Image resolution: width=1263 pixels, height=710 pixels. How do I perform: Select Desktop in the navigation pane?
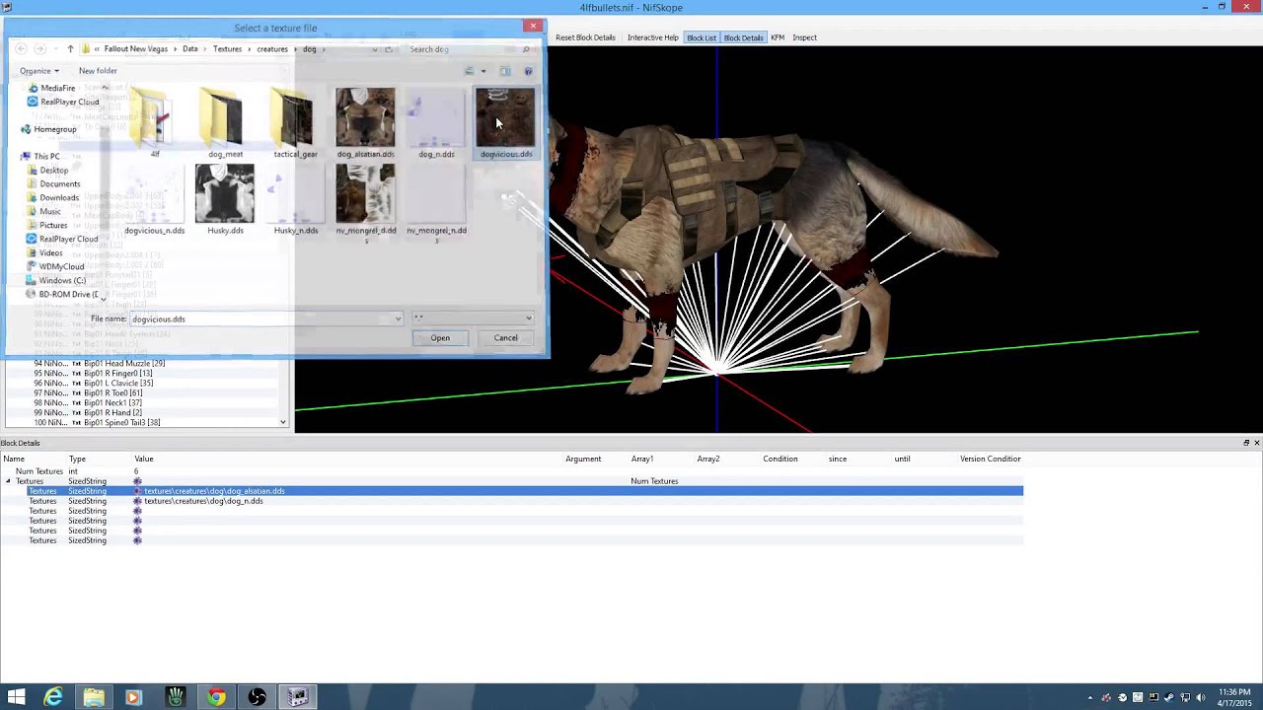[x=54, y=171]
